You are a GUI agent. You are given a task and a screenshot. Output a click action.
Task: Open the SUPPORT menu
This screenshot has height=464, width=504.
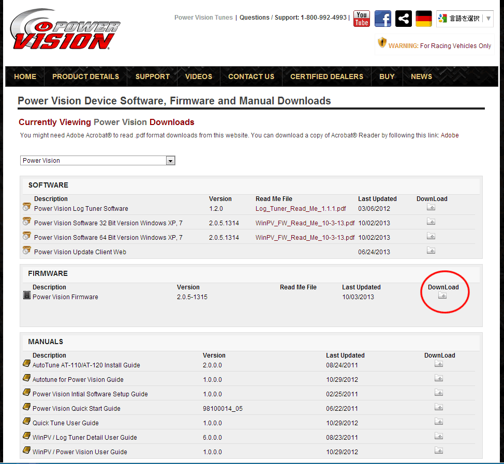point(152,76)
